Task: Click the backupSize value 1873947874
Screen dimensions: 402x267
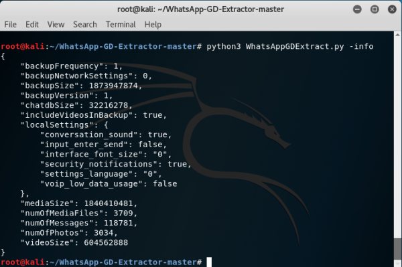Action: (113, 86)
